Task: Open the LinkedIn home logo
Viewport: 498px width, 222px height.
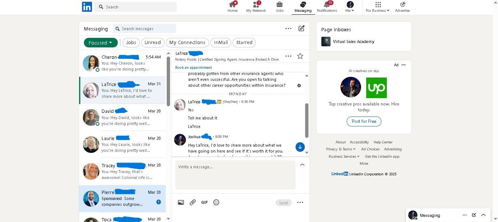Action: click(87, 7)
